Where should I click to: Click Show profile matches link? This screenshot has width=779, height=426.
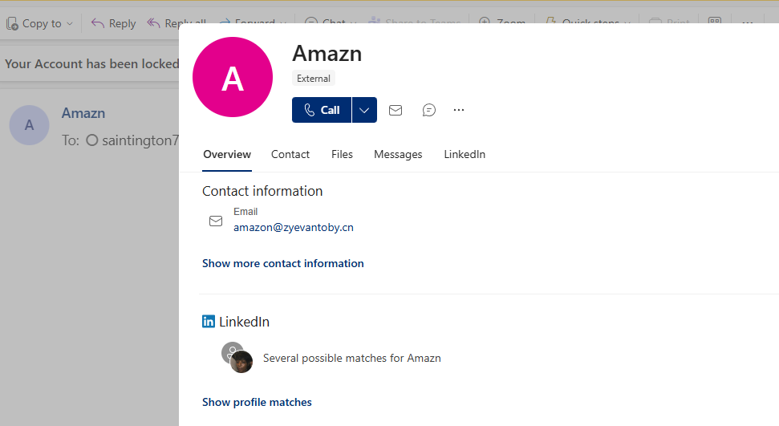[x=257, y=402]
